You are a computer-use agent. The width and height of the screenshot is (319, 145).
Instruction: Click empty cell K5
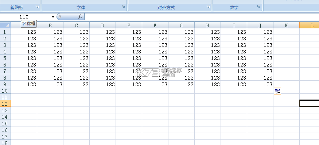point(286,58)
